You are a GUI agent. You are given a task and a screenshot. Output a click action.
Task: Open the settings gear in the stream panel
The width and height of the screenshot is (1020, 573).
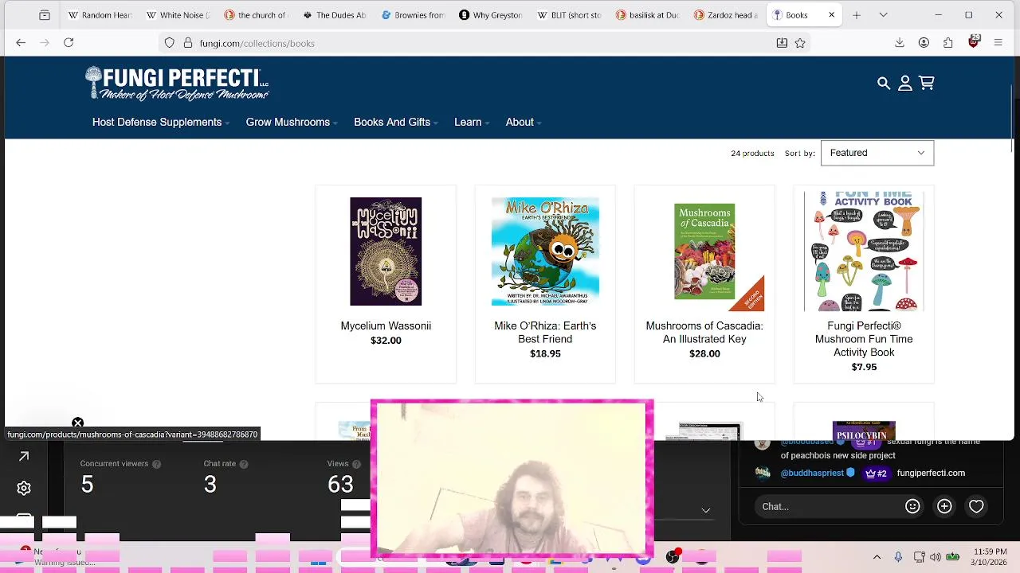point(24,489)
